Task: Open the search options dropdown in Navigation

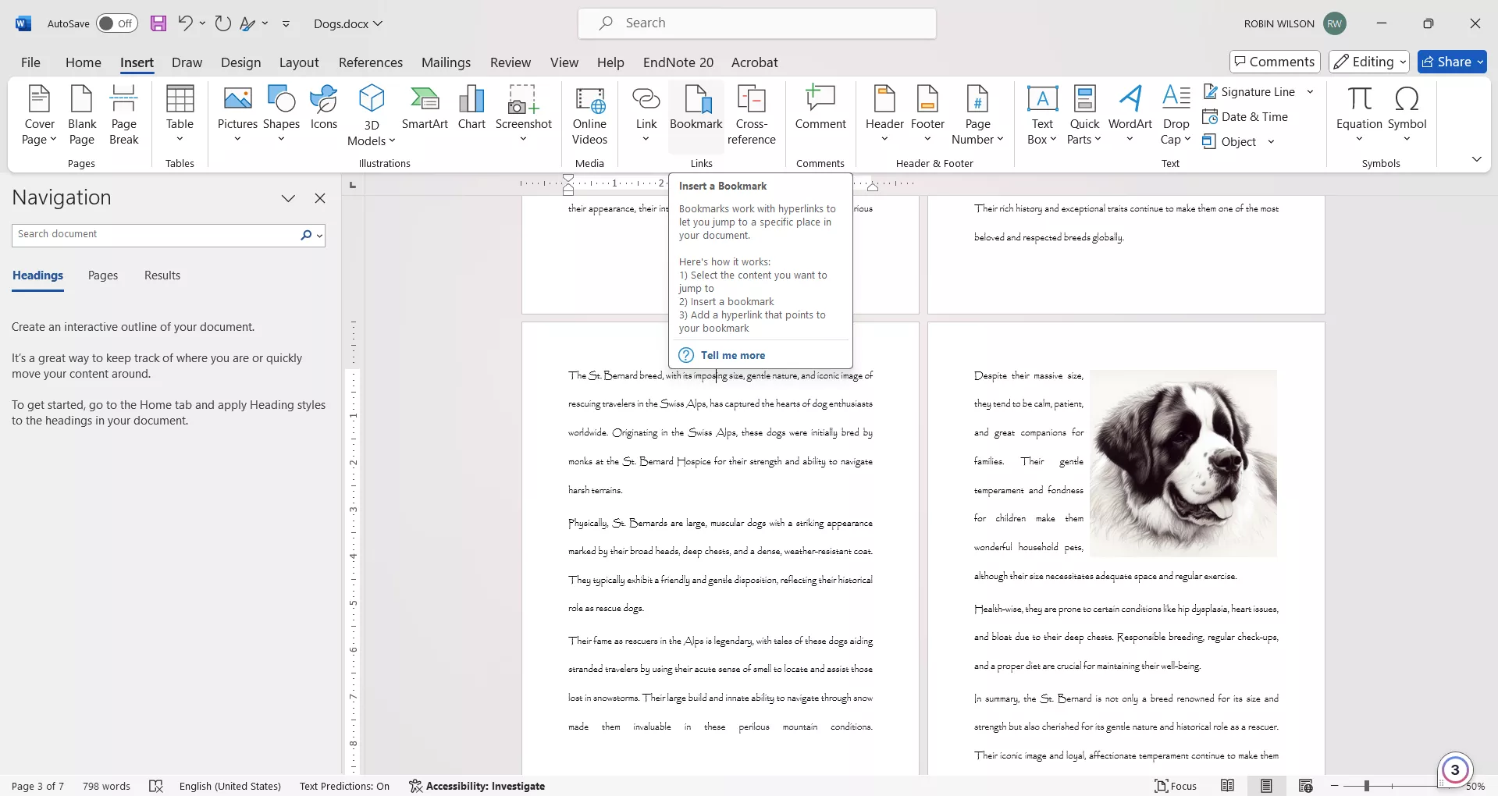Action: pos(319,236)
